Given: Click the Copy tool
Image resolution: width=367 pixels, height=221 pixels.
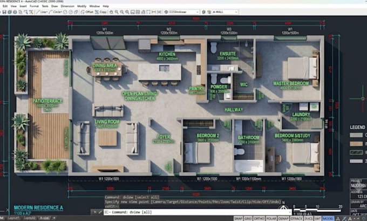Looking at the screenshot, I should pyautogui.click(x=100, y=12).
